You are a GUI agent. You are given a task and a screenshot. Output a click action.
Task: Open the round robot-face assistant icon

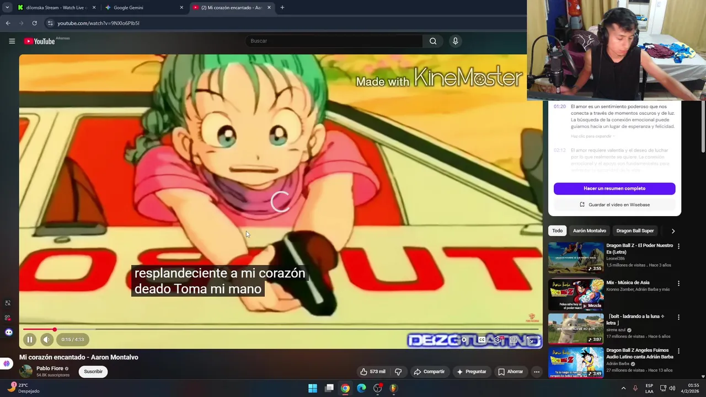tap(8, 332)
